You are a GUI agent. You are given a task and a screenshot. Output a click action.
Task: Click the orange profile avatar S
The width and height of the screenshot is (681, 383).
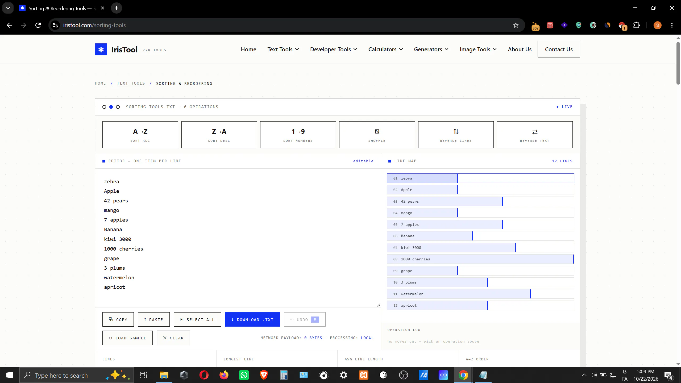657,25
